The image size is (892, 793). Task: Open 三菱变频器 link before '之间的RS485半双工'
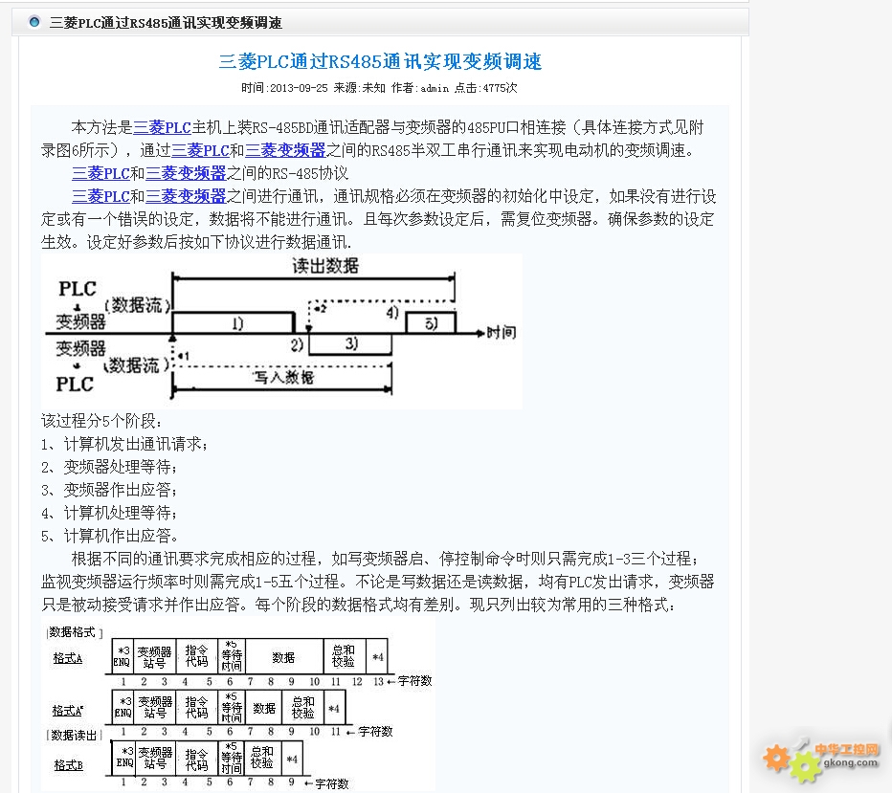click(285, 150)
